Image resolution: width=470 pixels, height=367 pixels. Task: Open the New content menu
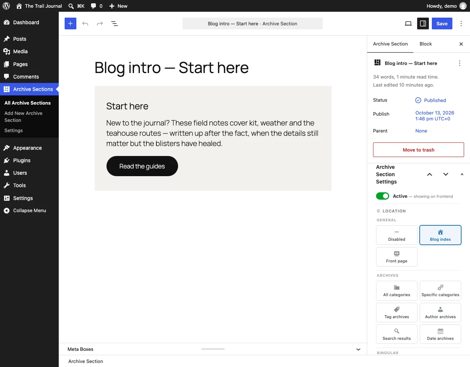pyautogui.click(x=118, y=6)
